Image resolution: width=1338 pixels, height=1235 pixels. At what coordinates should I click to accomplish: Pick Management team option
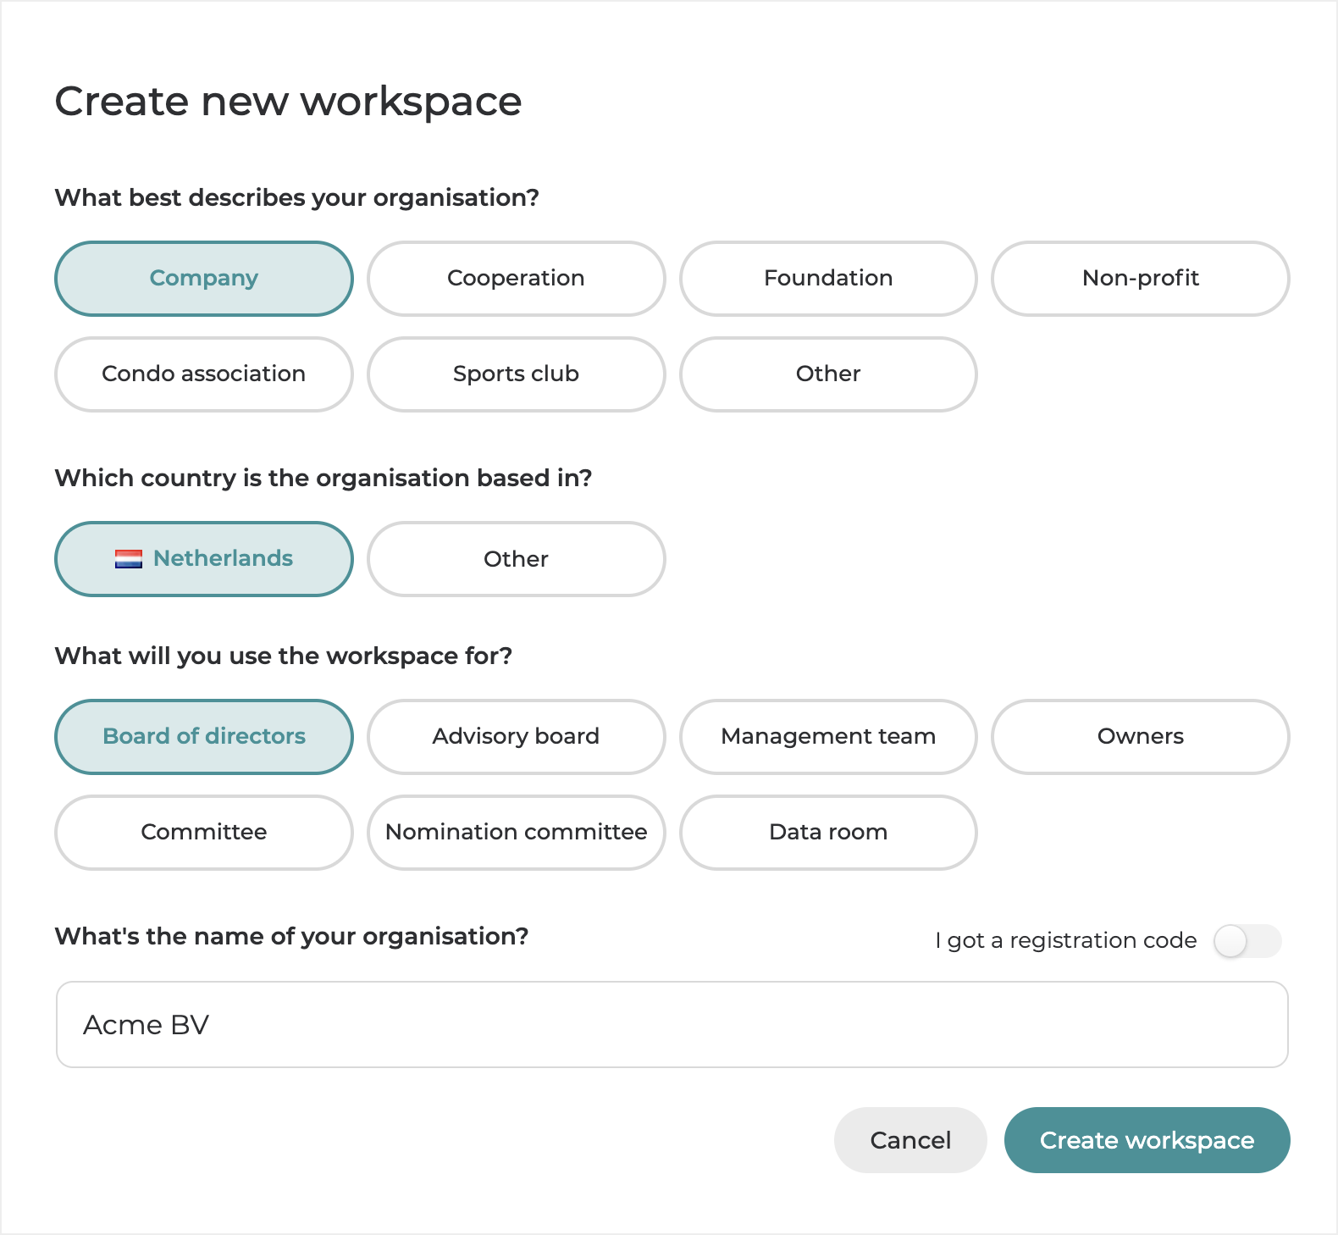(x=828, y=737)
